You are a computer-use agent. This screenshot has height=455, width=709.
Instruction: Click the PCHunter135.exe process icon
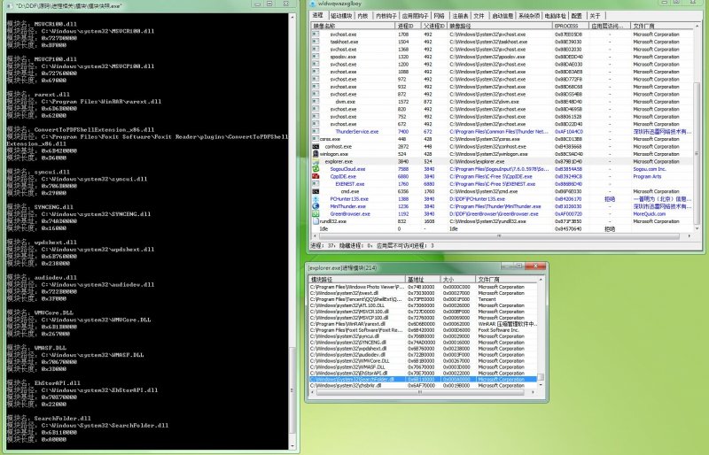pyautogui.click(x=316, y=199)
